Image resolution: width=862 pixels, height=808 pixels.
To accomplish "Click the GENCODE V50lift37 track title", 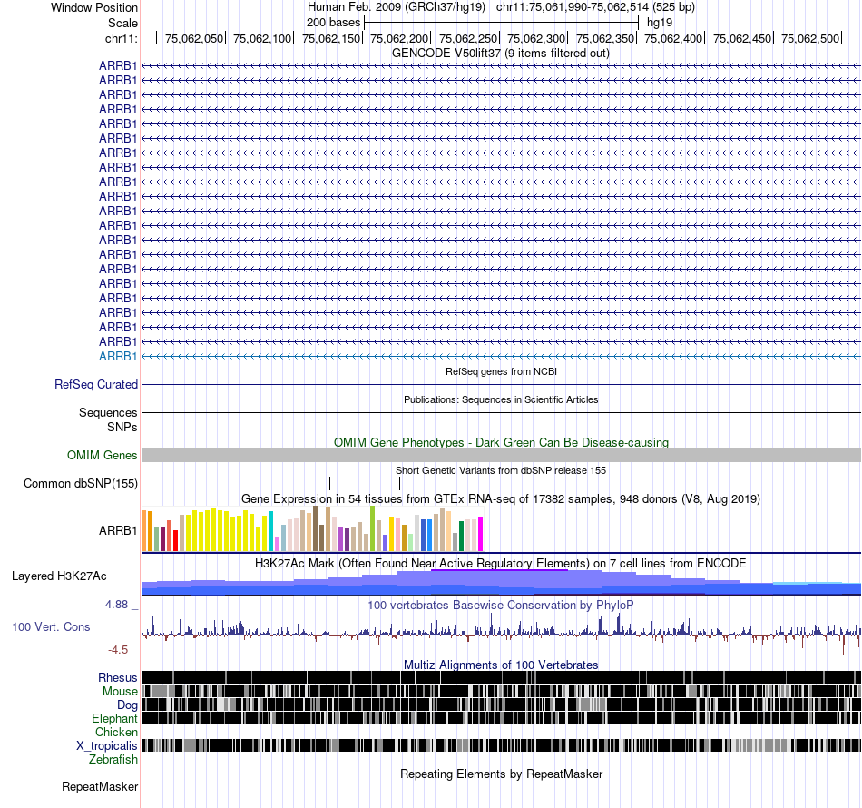I will (500, 54).
